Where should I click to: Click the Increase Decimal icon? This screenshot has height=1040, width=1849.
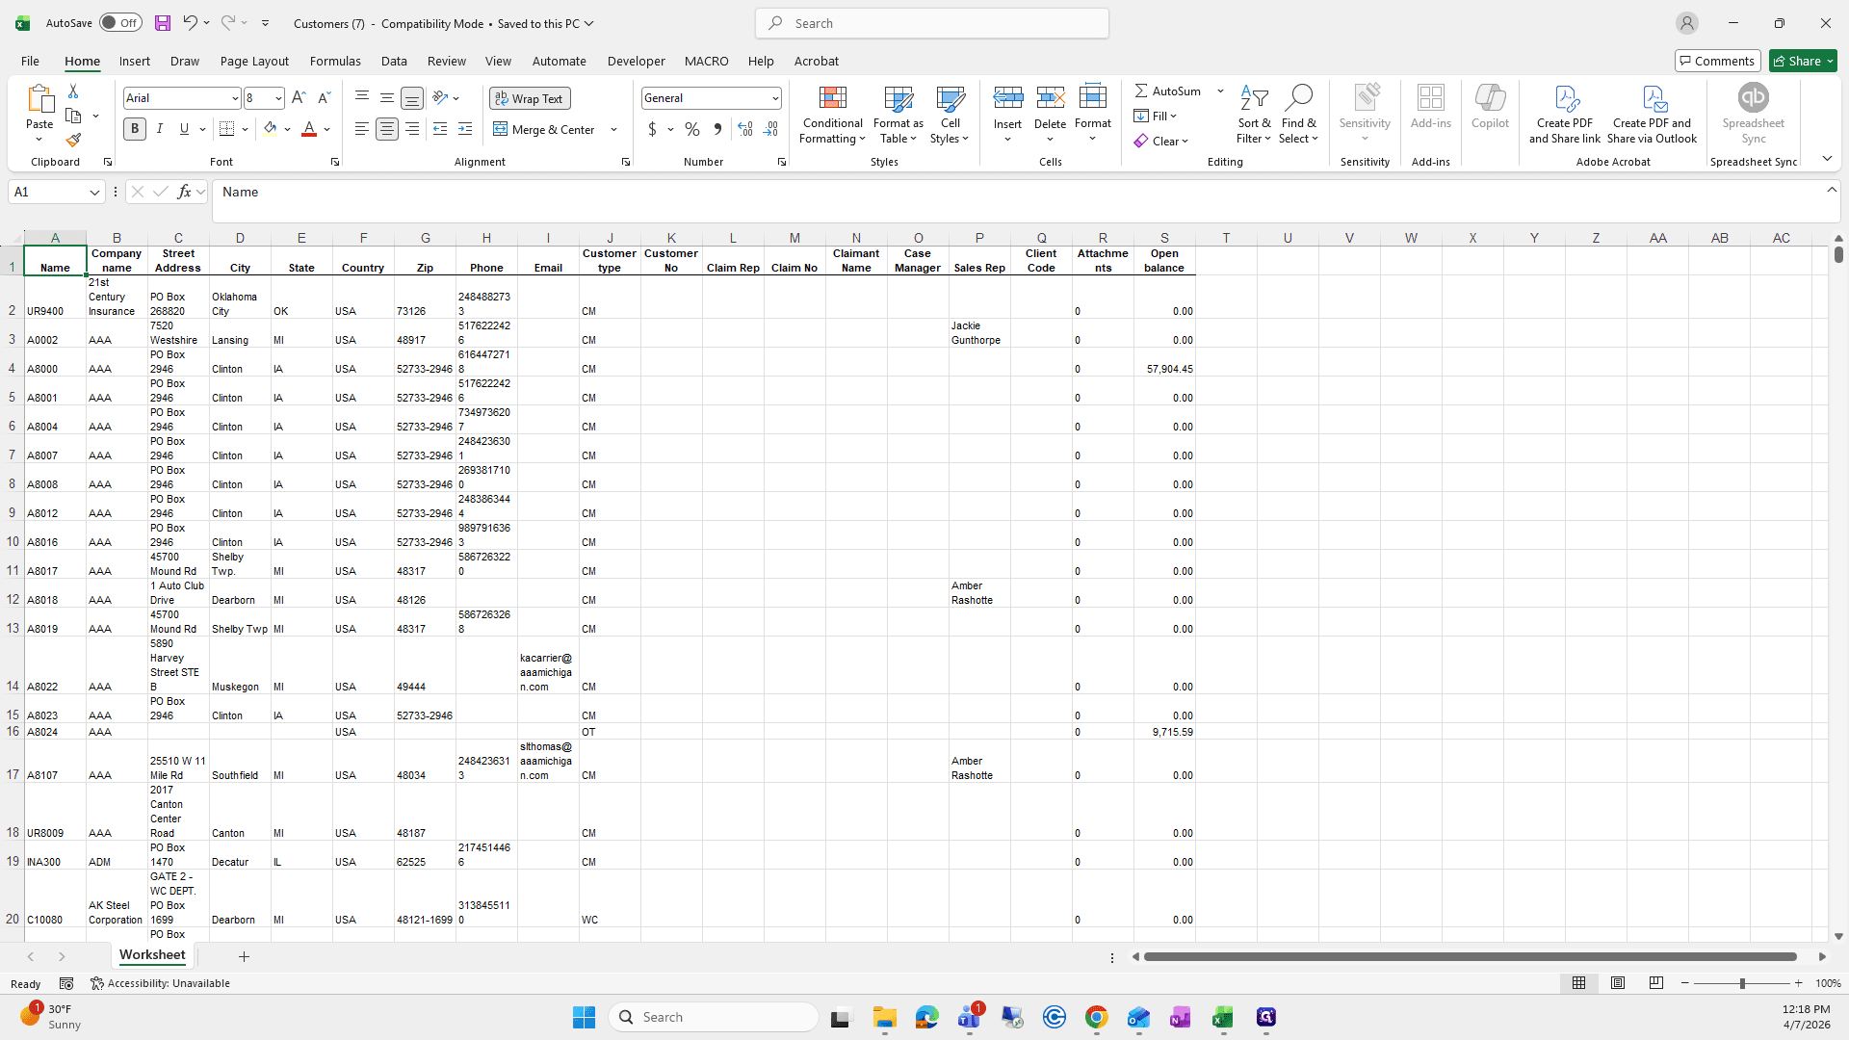tap(745, 129)
